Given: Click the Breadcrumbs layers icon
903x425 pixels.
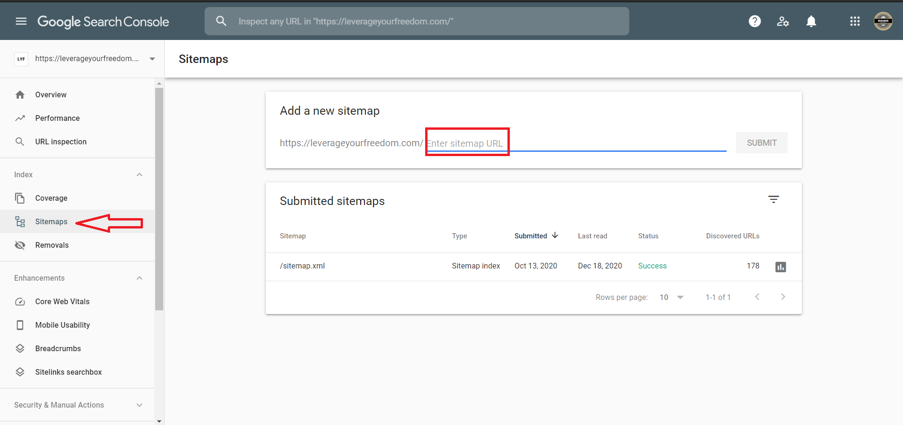Looking at the screenshot, I should pyautogui.click(x=20, y=348).
